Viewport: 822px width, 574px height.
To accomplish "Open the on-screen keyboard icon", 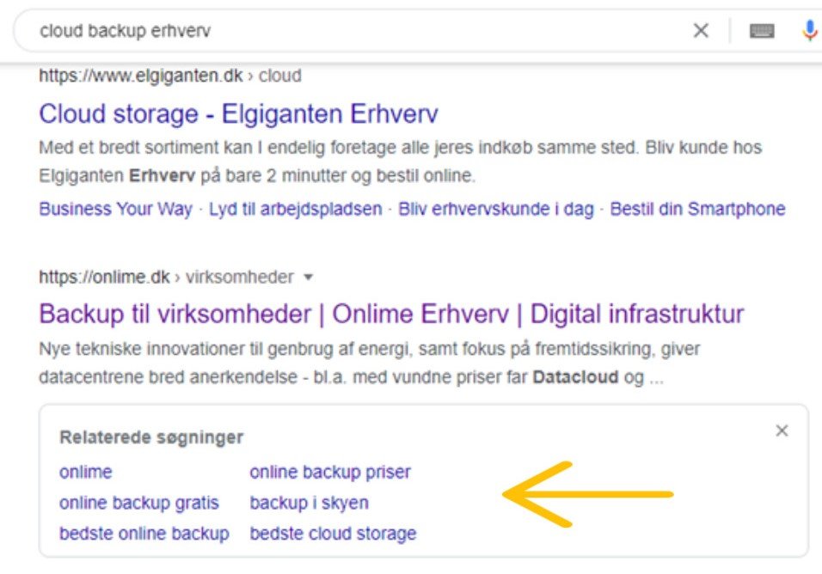I will point(762,31).
